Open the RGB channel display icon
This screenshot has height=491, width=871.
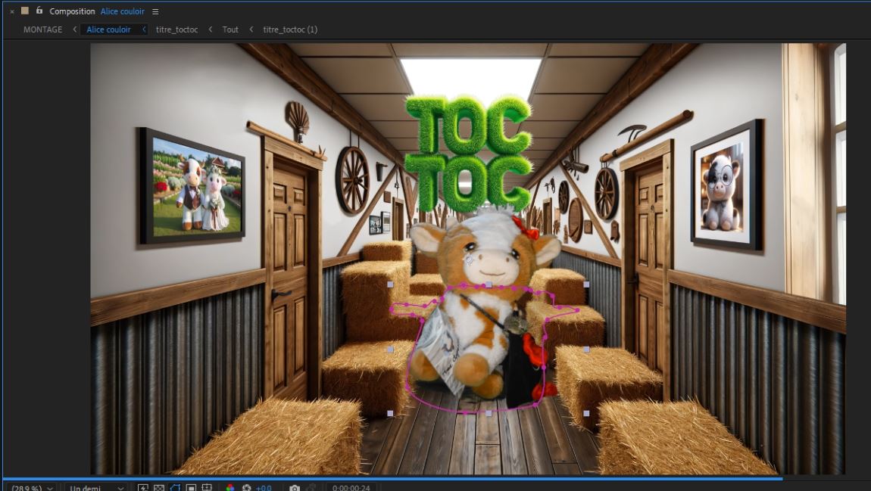tap(230, 487)
